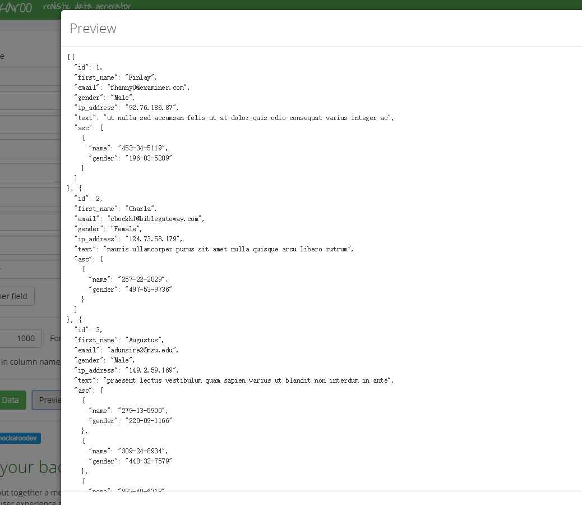Click the Preview button behind the modal

click(47, 400)
